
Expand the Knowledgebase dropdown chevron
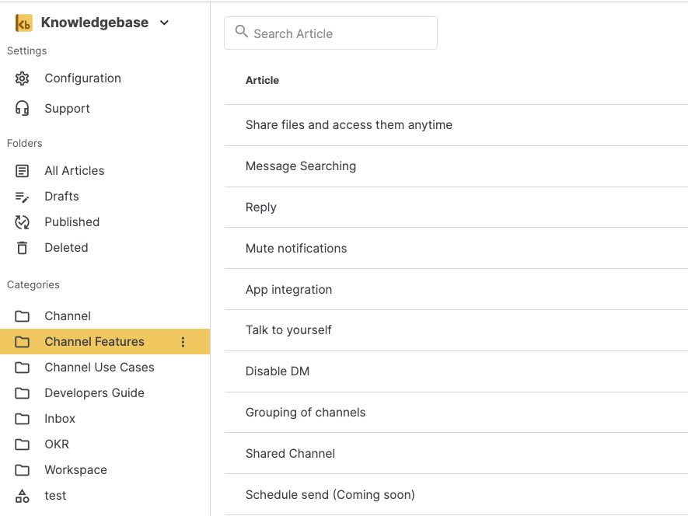(x=164, y=23)
